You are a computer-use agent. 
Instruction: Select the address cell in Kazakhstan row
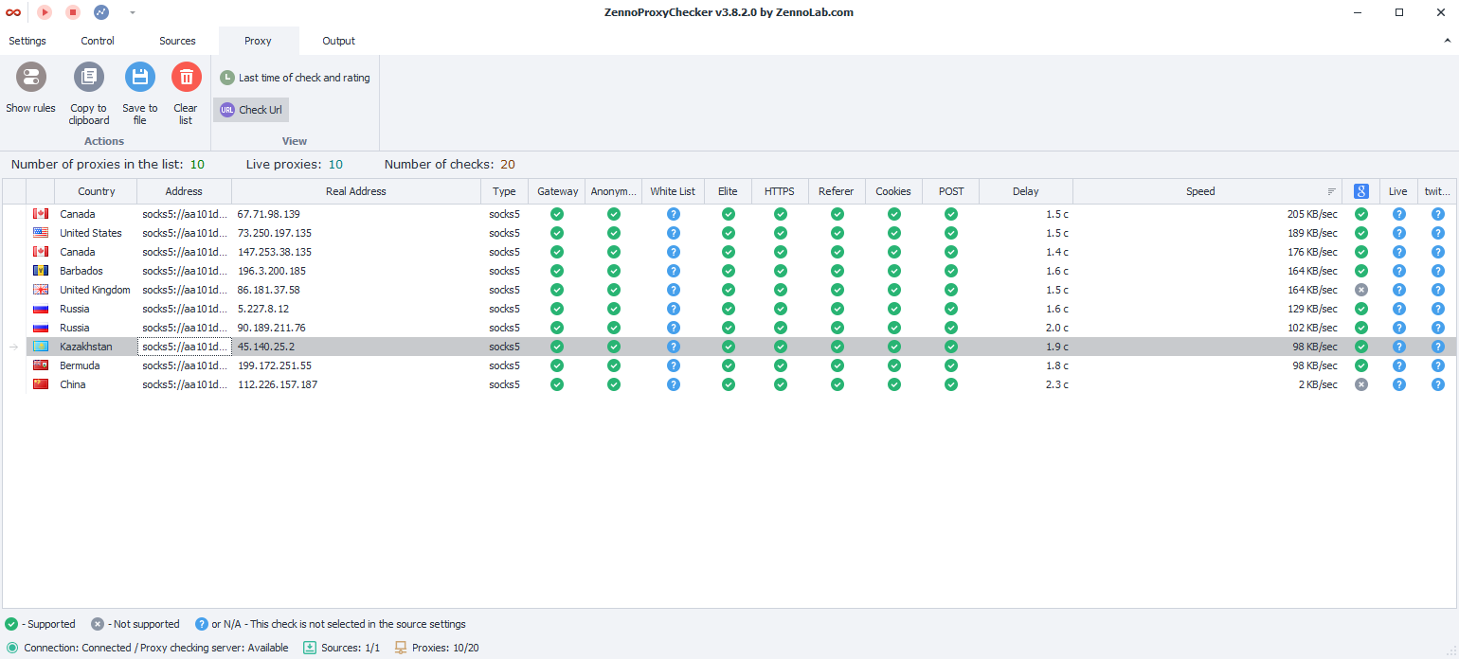[x=185, y=347]
